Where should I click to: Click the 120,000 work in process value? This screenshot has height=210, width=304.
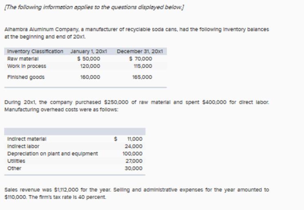90,66
